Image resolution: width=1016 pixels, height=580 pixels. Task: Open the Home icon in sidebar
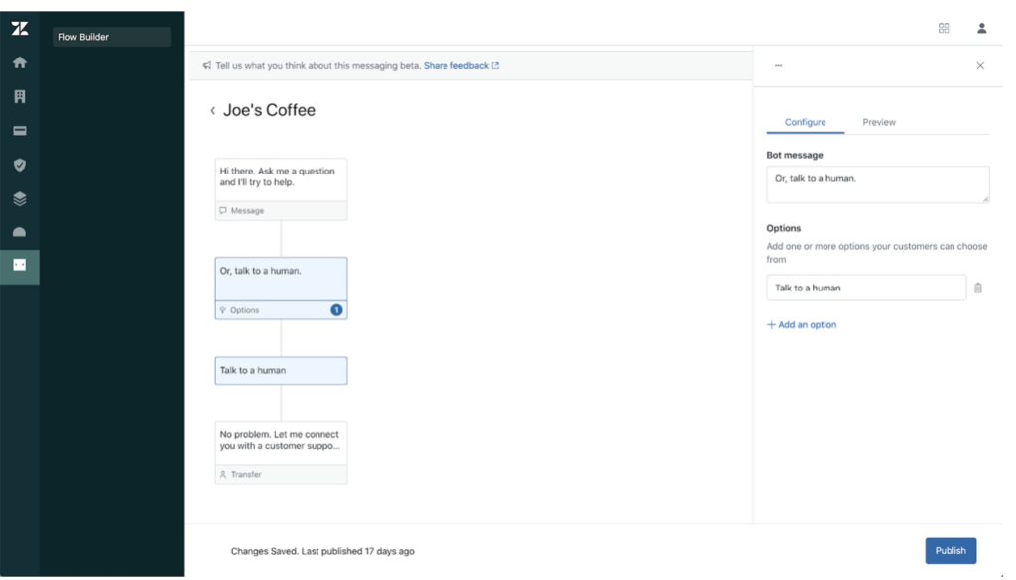[x=20, y=62]
